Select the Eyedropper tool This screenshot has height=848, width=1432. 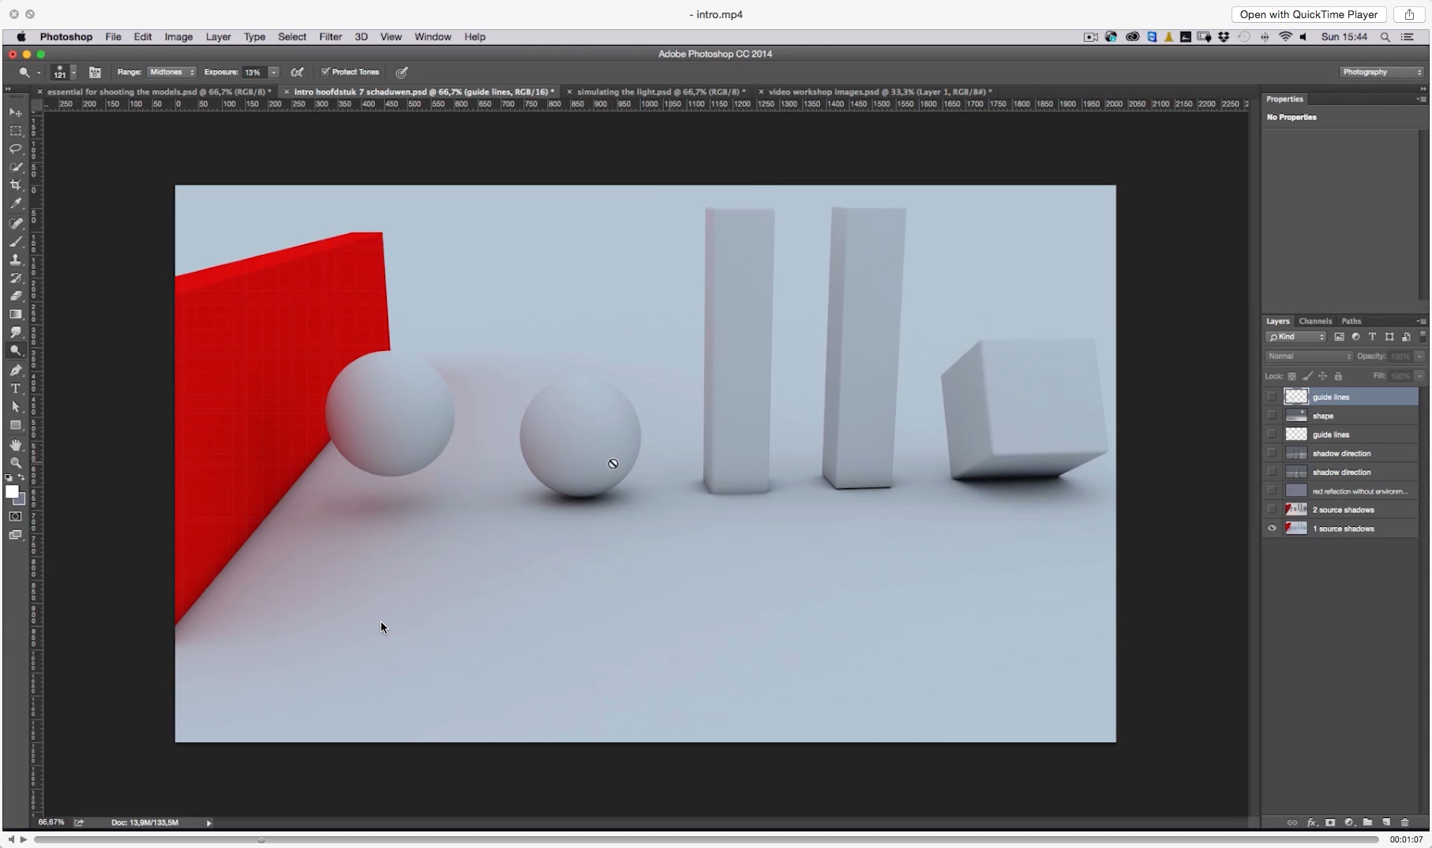point(16,204)
